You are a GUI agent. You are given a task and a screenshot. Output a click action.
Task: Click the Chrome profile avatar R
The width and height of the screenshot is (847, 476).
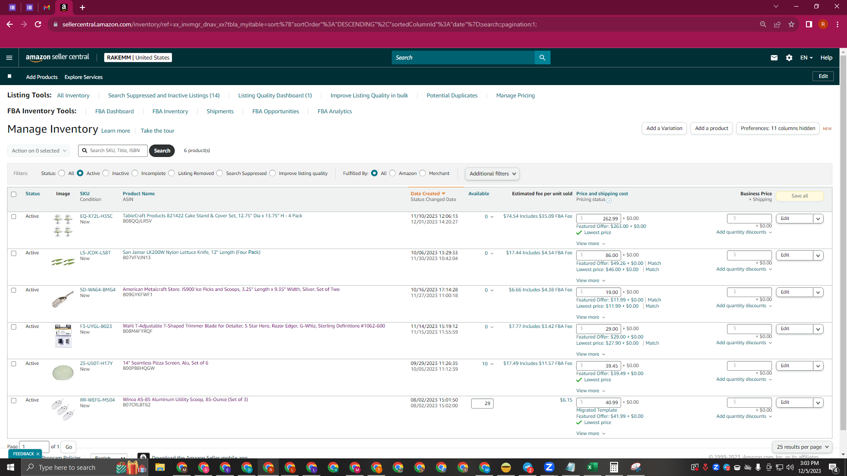point(823,24)
